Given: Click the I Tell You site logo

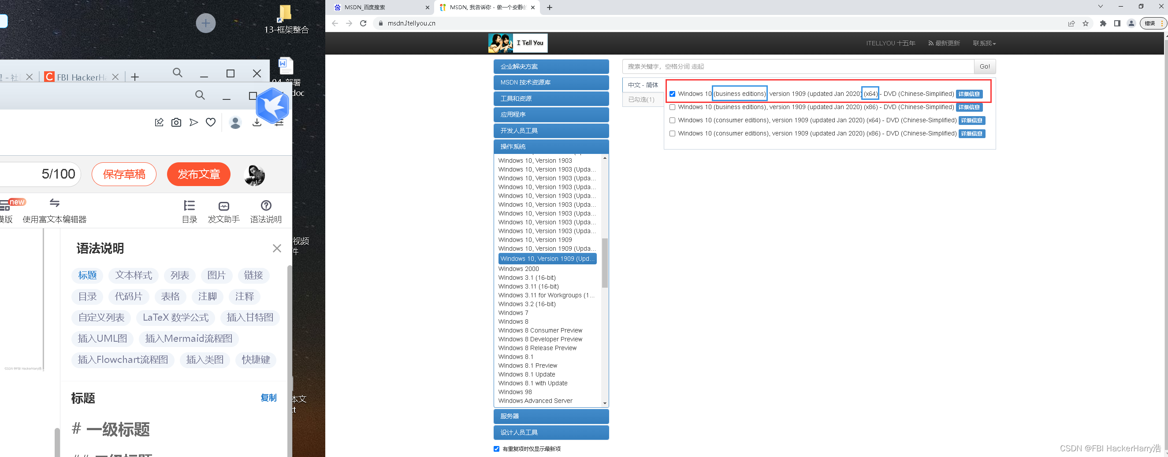Looking at the screenshot, I should 518,43.
